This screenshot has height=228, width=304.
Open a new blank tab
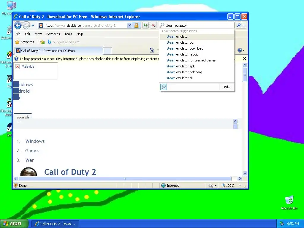coord(107,51)
